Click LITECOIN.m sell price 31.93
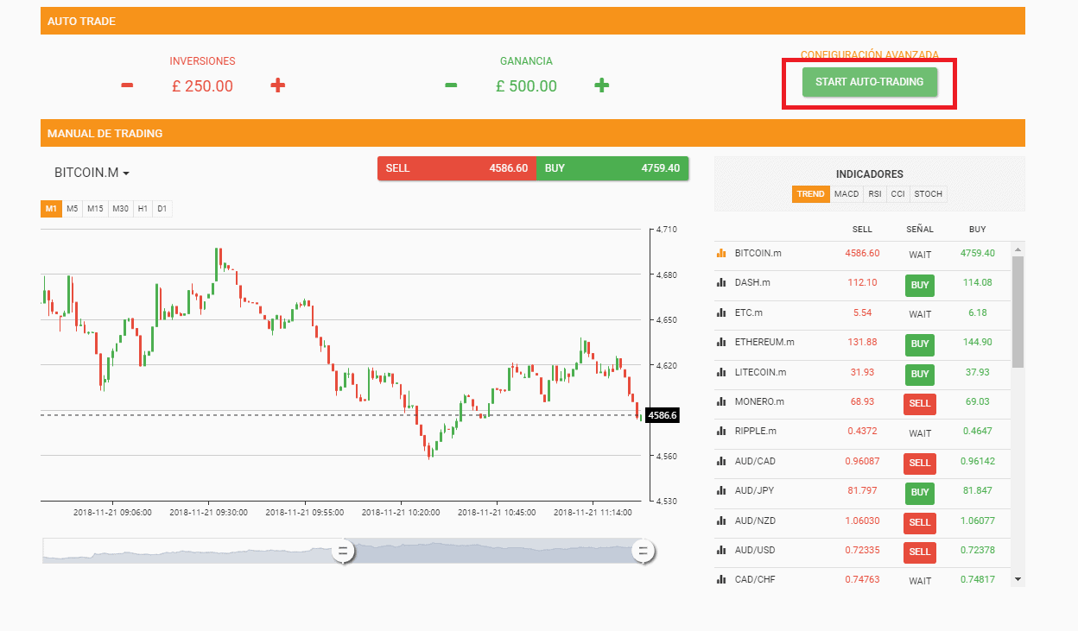1078x631 pixels. coord(862,373)
